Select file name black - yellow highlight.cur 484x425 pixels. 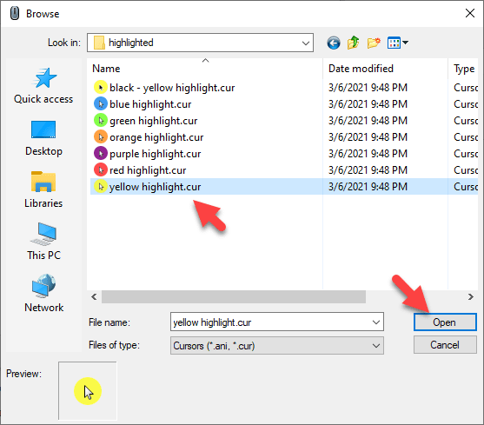[172, 88]
